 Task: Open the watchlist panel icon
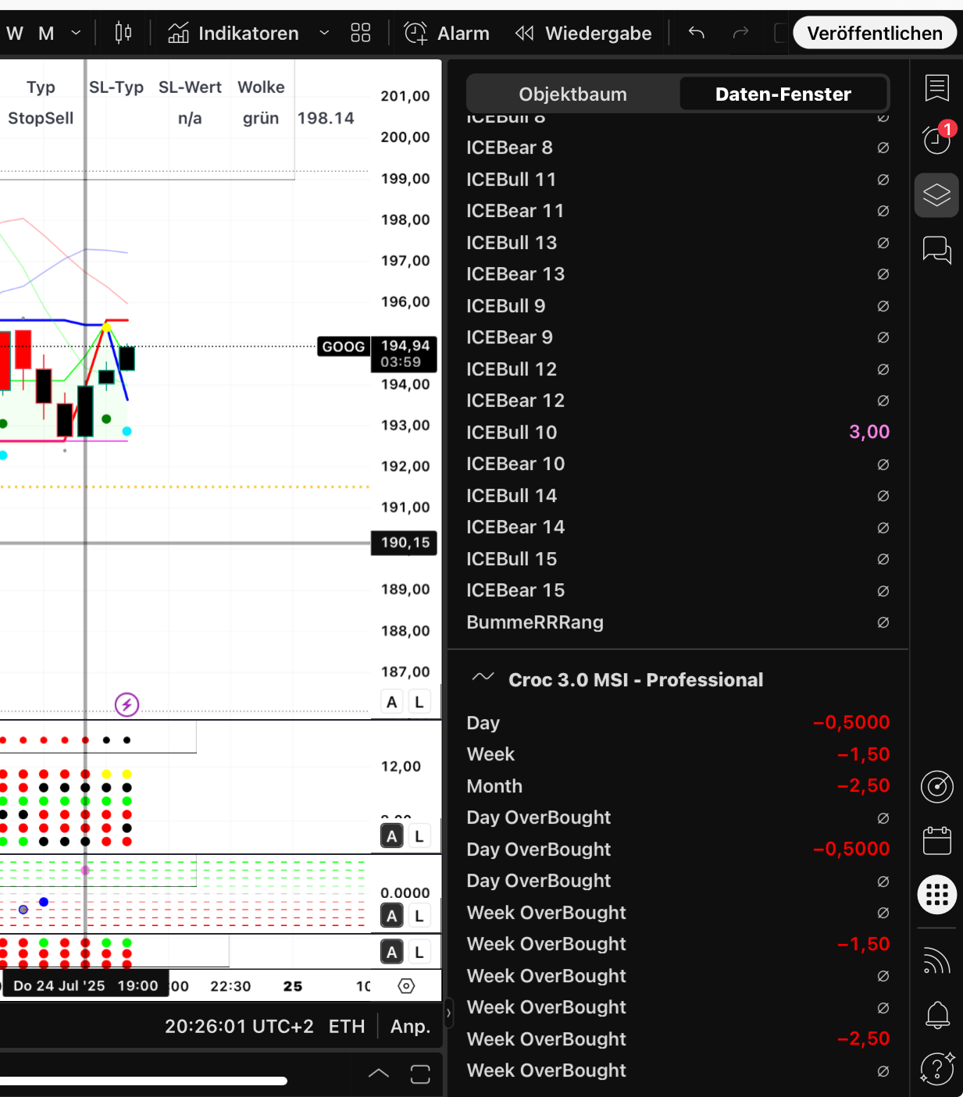936,88
